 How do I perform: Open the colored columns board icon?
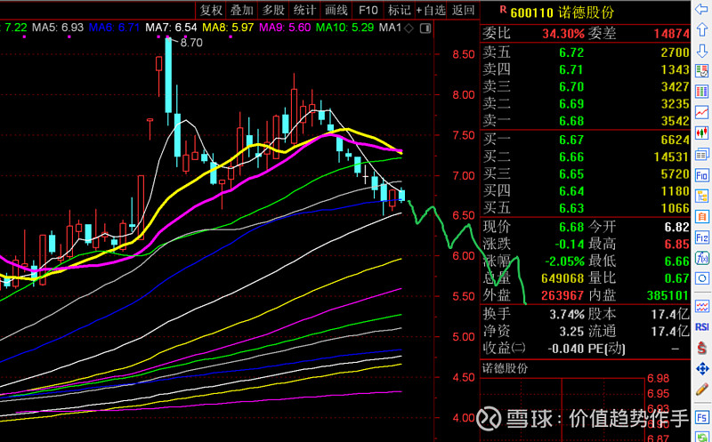pyautogui.click(x=701, y=92)
